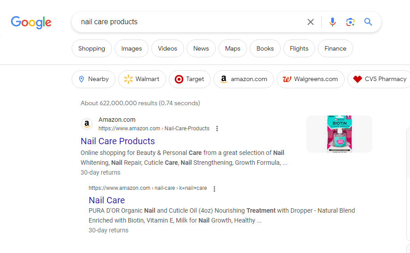Choose the amazon.com filter chip
410x253 pixels.
point(243,79)
